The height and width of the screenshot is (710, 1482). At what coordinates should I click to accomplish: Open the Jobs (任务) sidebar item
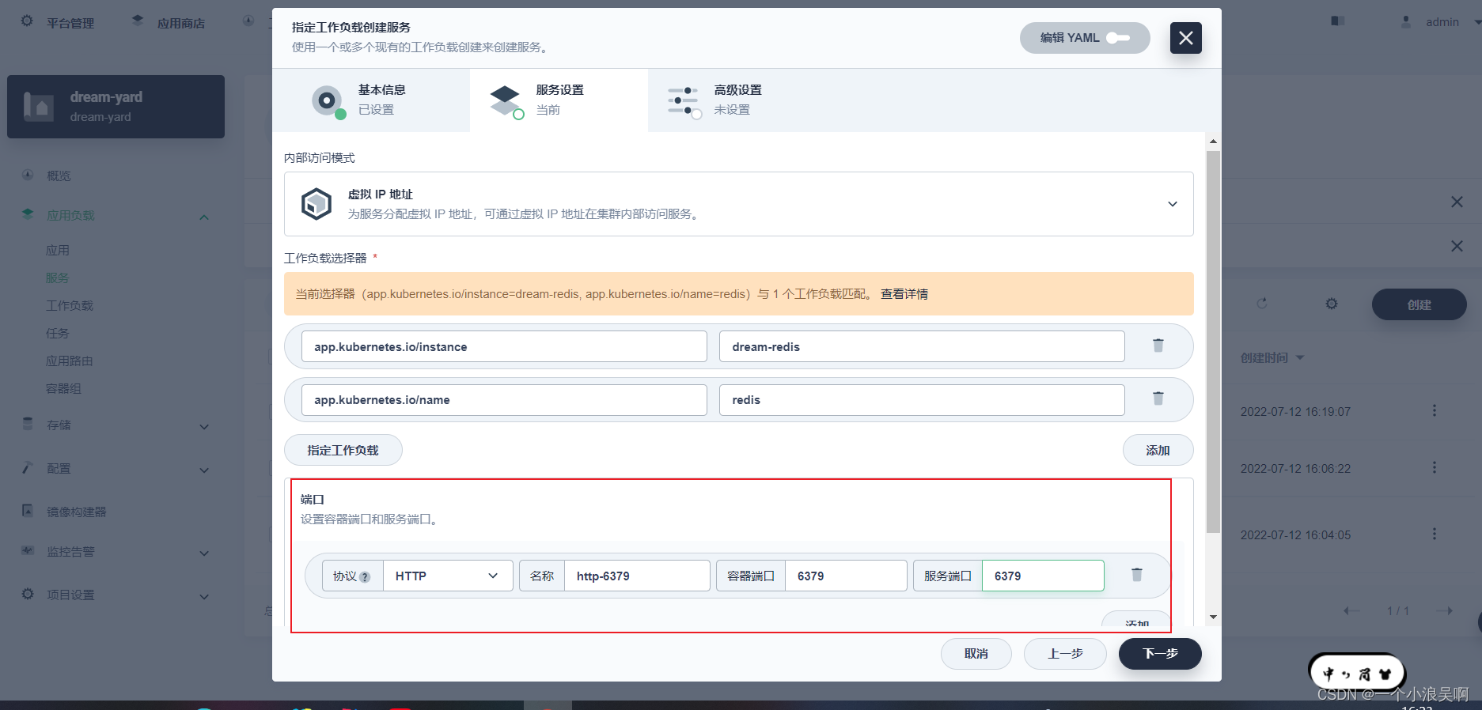[58, 333]
